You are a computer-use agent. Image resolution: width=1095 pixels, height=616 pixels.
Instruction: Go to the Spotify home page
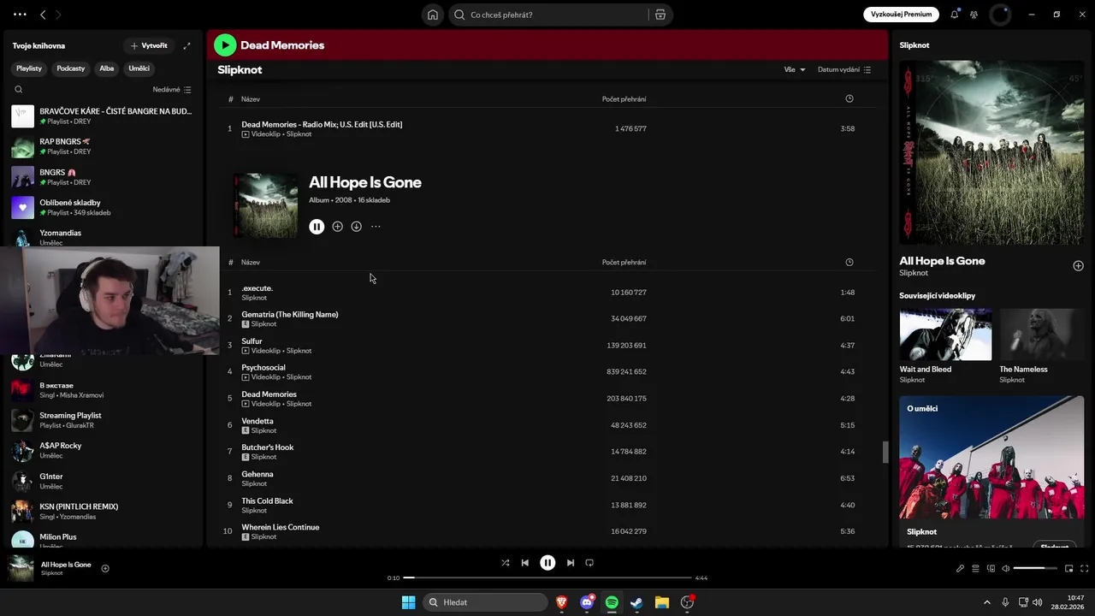point(433,15)
